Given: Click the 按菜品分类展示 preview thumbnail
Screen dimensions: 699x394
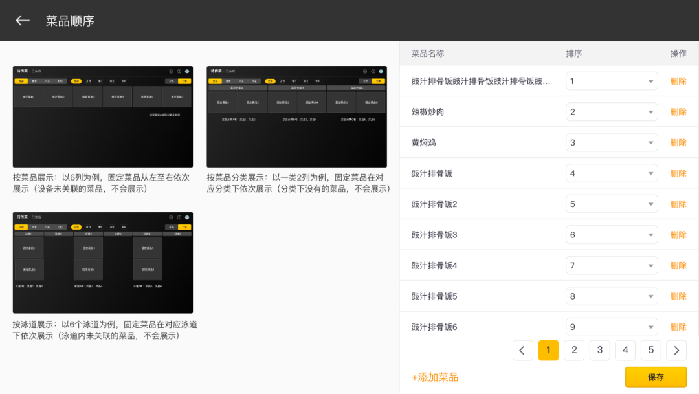Looking at the screenshot, I should tap(296, 116).
